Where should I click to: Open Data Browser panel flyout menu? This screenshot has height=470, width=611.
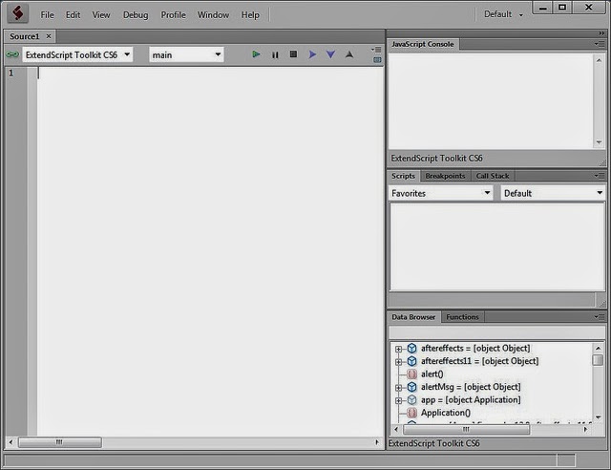click(600, 317)
